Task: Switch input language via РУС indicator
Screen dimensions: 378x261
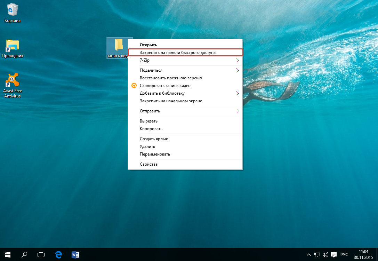Action: [x=344, y=254]
